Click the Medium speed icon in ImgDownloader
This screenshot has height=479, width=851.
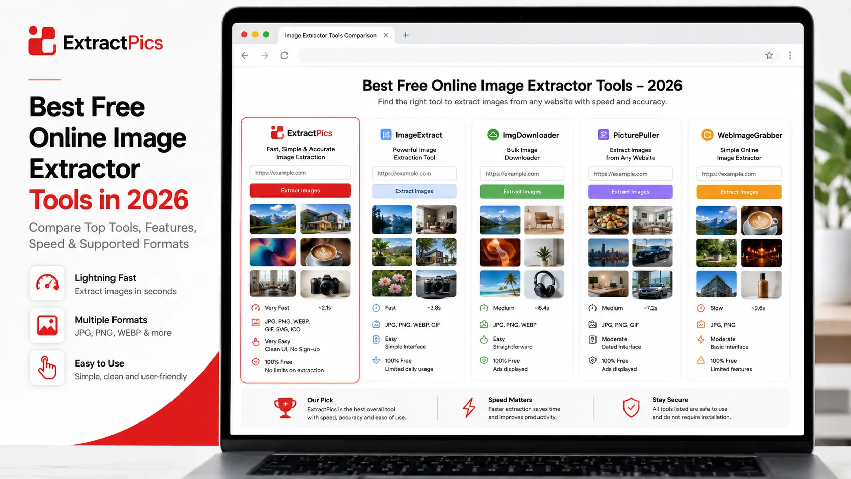484,308
